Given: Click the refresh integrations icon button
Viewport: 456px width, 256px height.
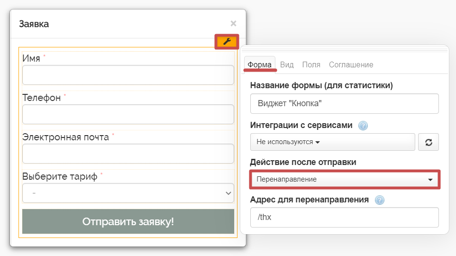Looking at the screenshot, I should pos(428,142).
